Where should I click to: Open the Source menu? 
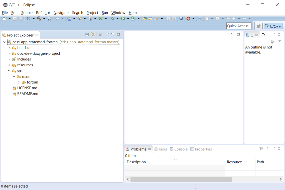click(x=27, y=13)
